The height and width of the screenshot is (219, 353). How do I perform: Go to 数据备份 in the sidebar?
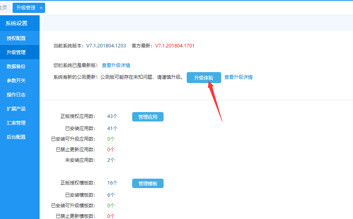click(x=16, y=67)
